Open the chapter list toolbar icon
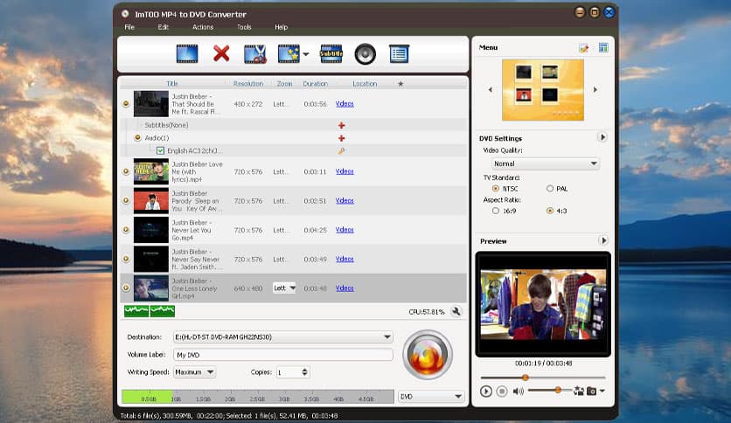The width and height of the screenshot is (731, 423). click(x=399, y=54)
